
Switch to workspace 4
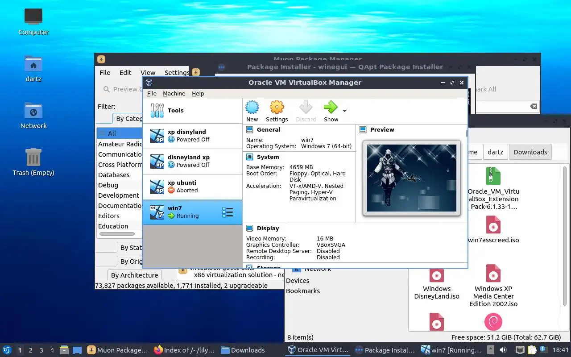click(52, 350)
